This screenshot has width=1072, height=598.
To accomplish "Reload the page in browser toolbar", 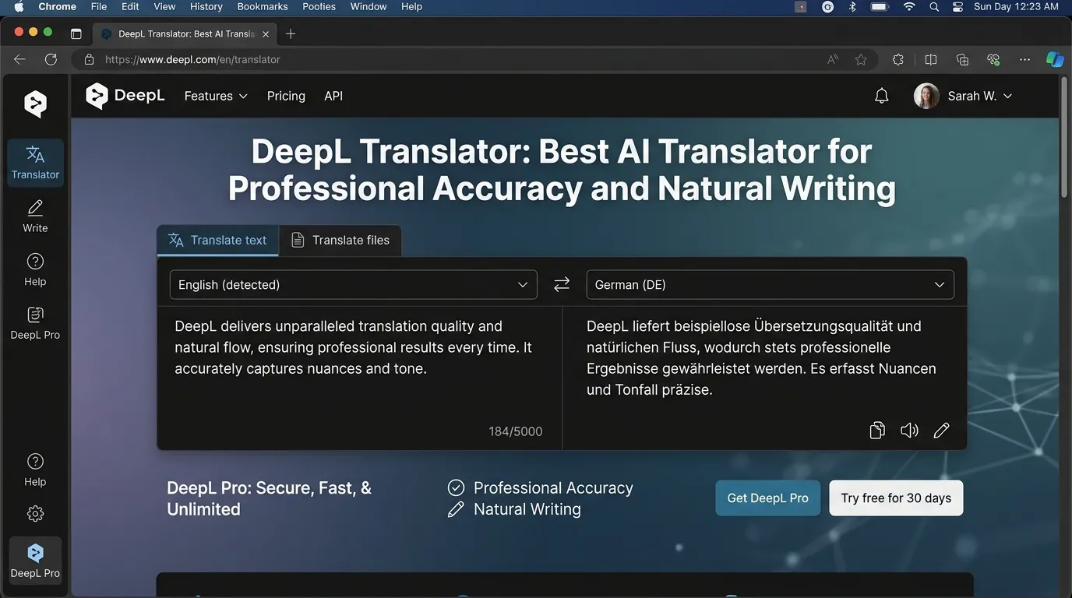I will pyautogui.click(x=51, y=59).
